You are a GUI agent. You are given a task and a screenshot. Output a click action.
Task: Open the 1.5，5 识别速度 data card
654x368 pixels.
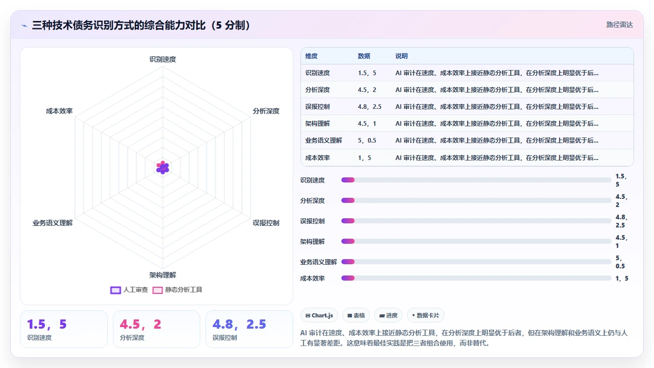tap(64, 329)
